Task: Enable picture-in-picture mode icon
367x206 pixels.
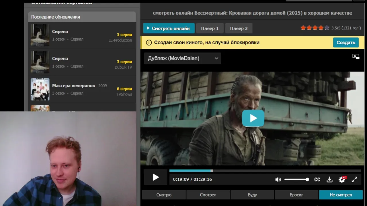Action: point(356,56)
